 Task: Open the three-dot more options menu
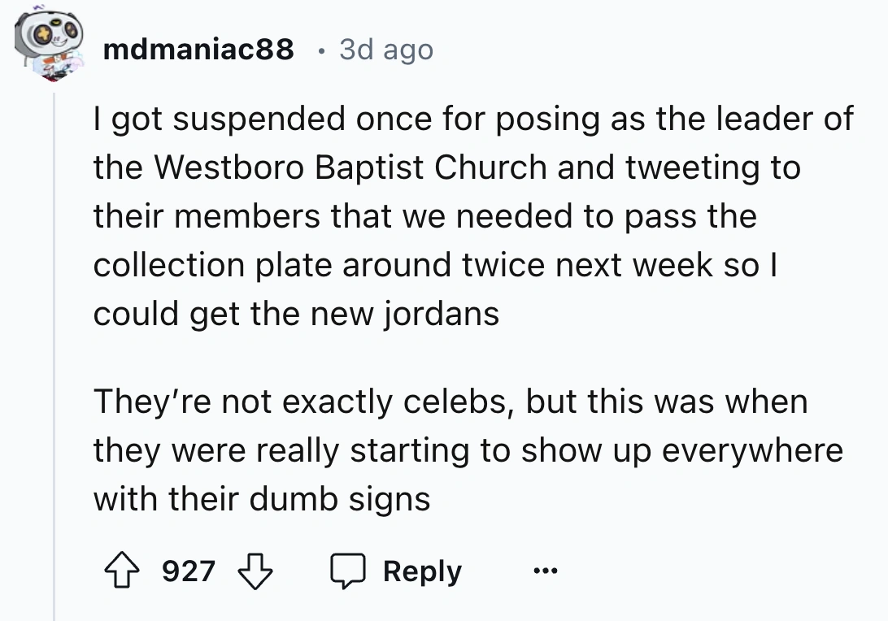[545, 571]
